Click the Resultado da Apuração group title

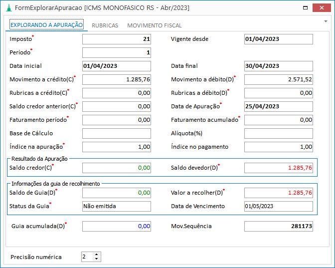tap(39, 159)
